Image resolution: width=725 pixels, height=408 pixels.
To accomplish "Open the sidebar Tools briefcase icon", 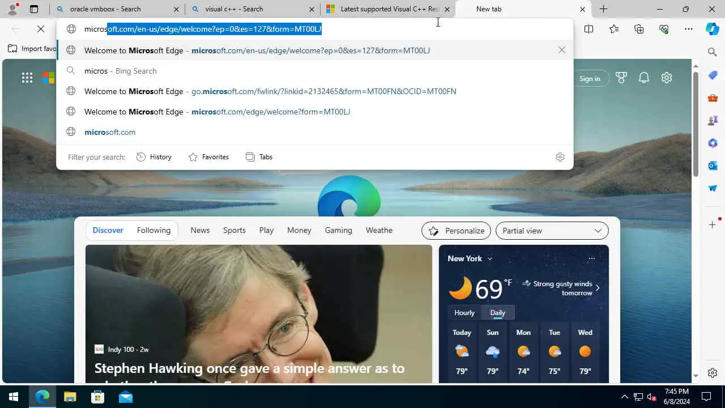I will pyautogui.click(x=713, y=98).
